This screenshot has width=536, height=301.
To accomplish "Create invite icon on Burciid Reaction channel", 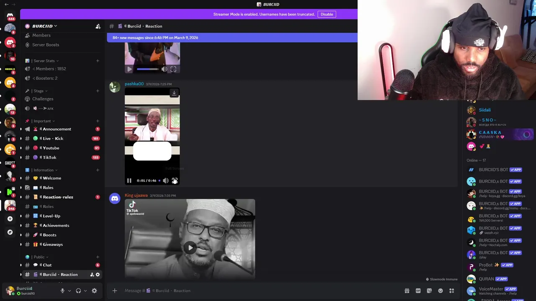I will tap(92, 275).
